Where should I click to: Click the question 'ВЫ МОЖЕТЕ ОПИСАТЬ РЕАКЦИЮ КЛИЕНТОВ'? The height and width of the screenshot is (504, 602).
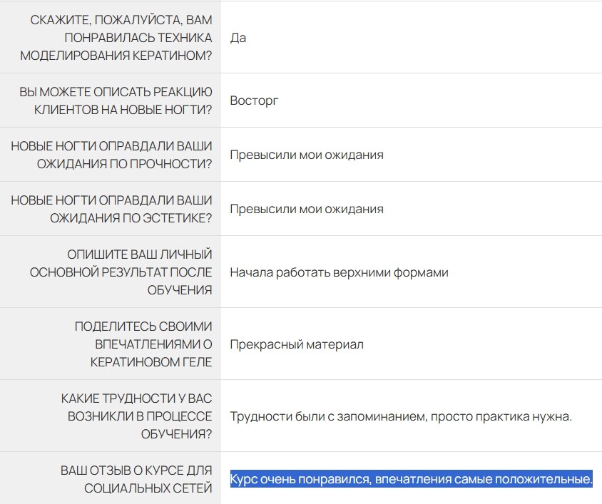116,101
